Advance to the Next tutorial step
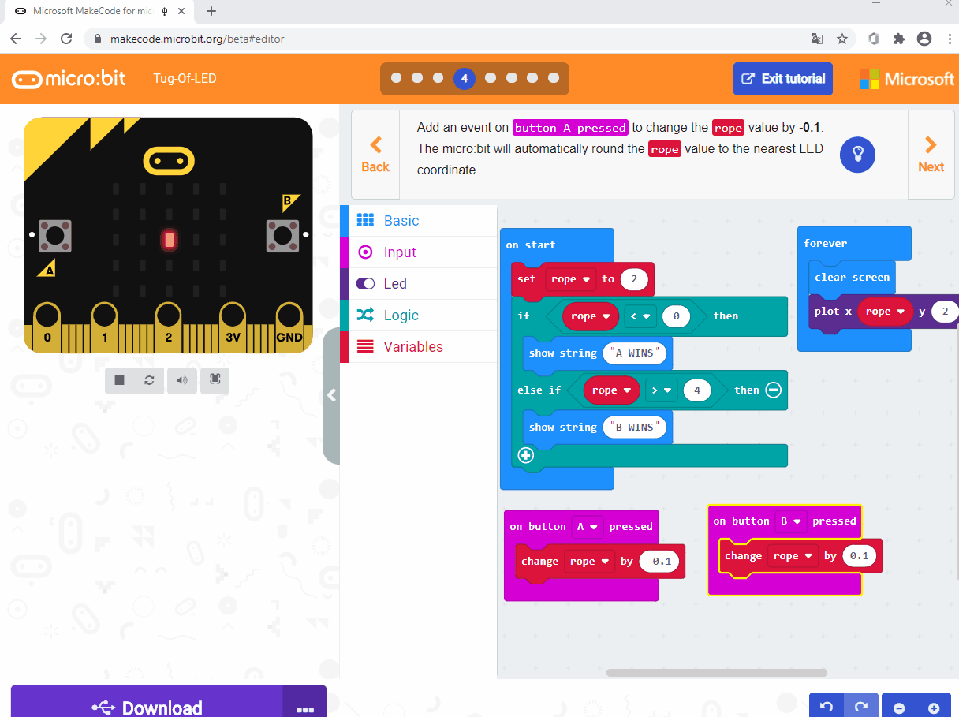This screenshot has width=959, height=717. (931, 155)
